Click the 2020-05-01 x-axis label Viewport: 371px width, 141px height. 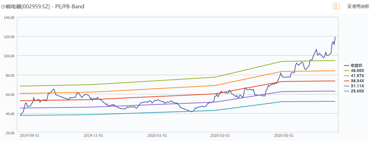click(x=284, y=136)
